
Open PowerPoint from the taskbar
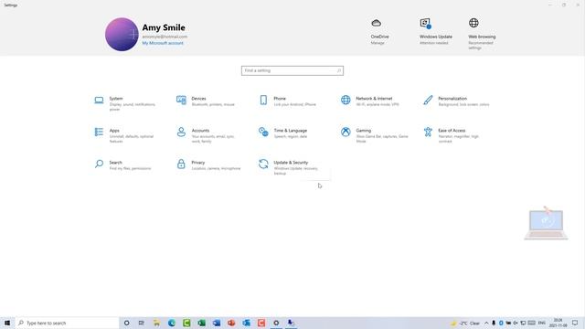pyautogui.click(x=231, y=323)
